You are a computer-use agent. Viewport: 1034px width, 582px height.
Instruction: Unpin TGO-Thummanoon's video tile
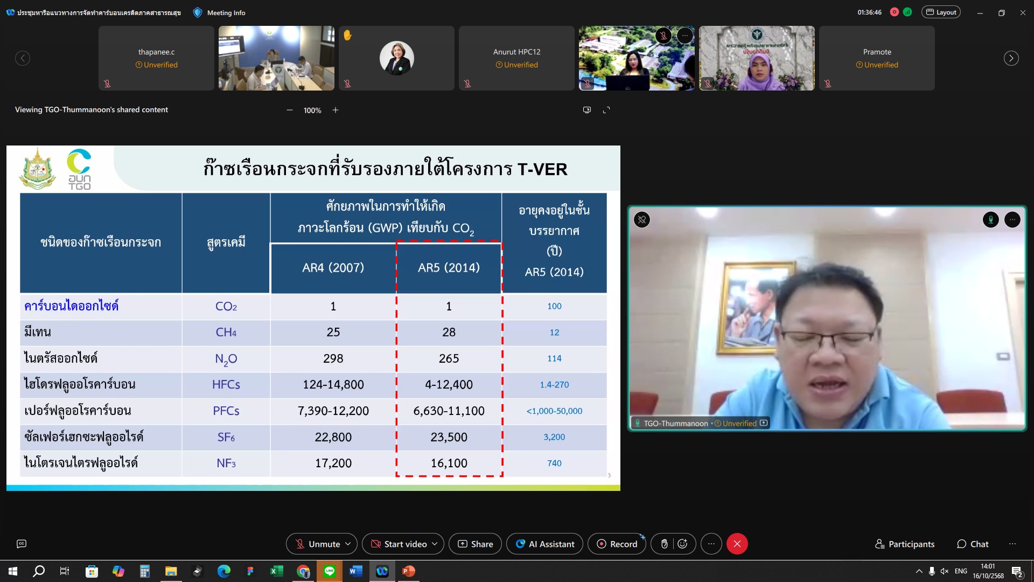[x=642, y=220]
